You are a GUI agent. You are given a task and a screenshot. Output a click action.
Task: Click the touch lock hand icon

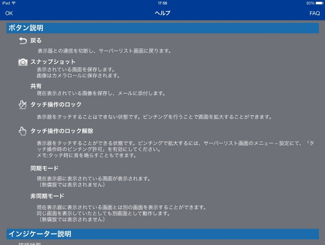(22, 105)
